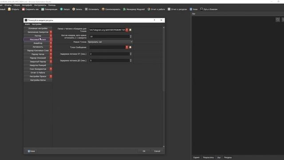Select the Парсер Описаний tab
Screen dimensions: 284x160
38,58
